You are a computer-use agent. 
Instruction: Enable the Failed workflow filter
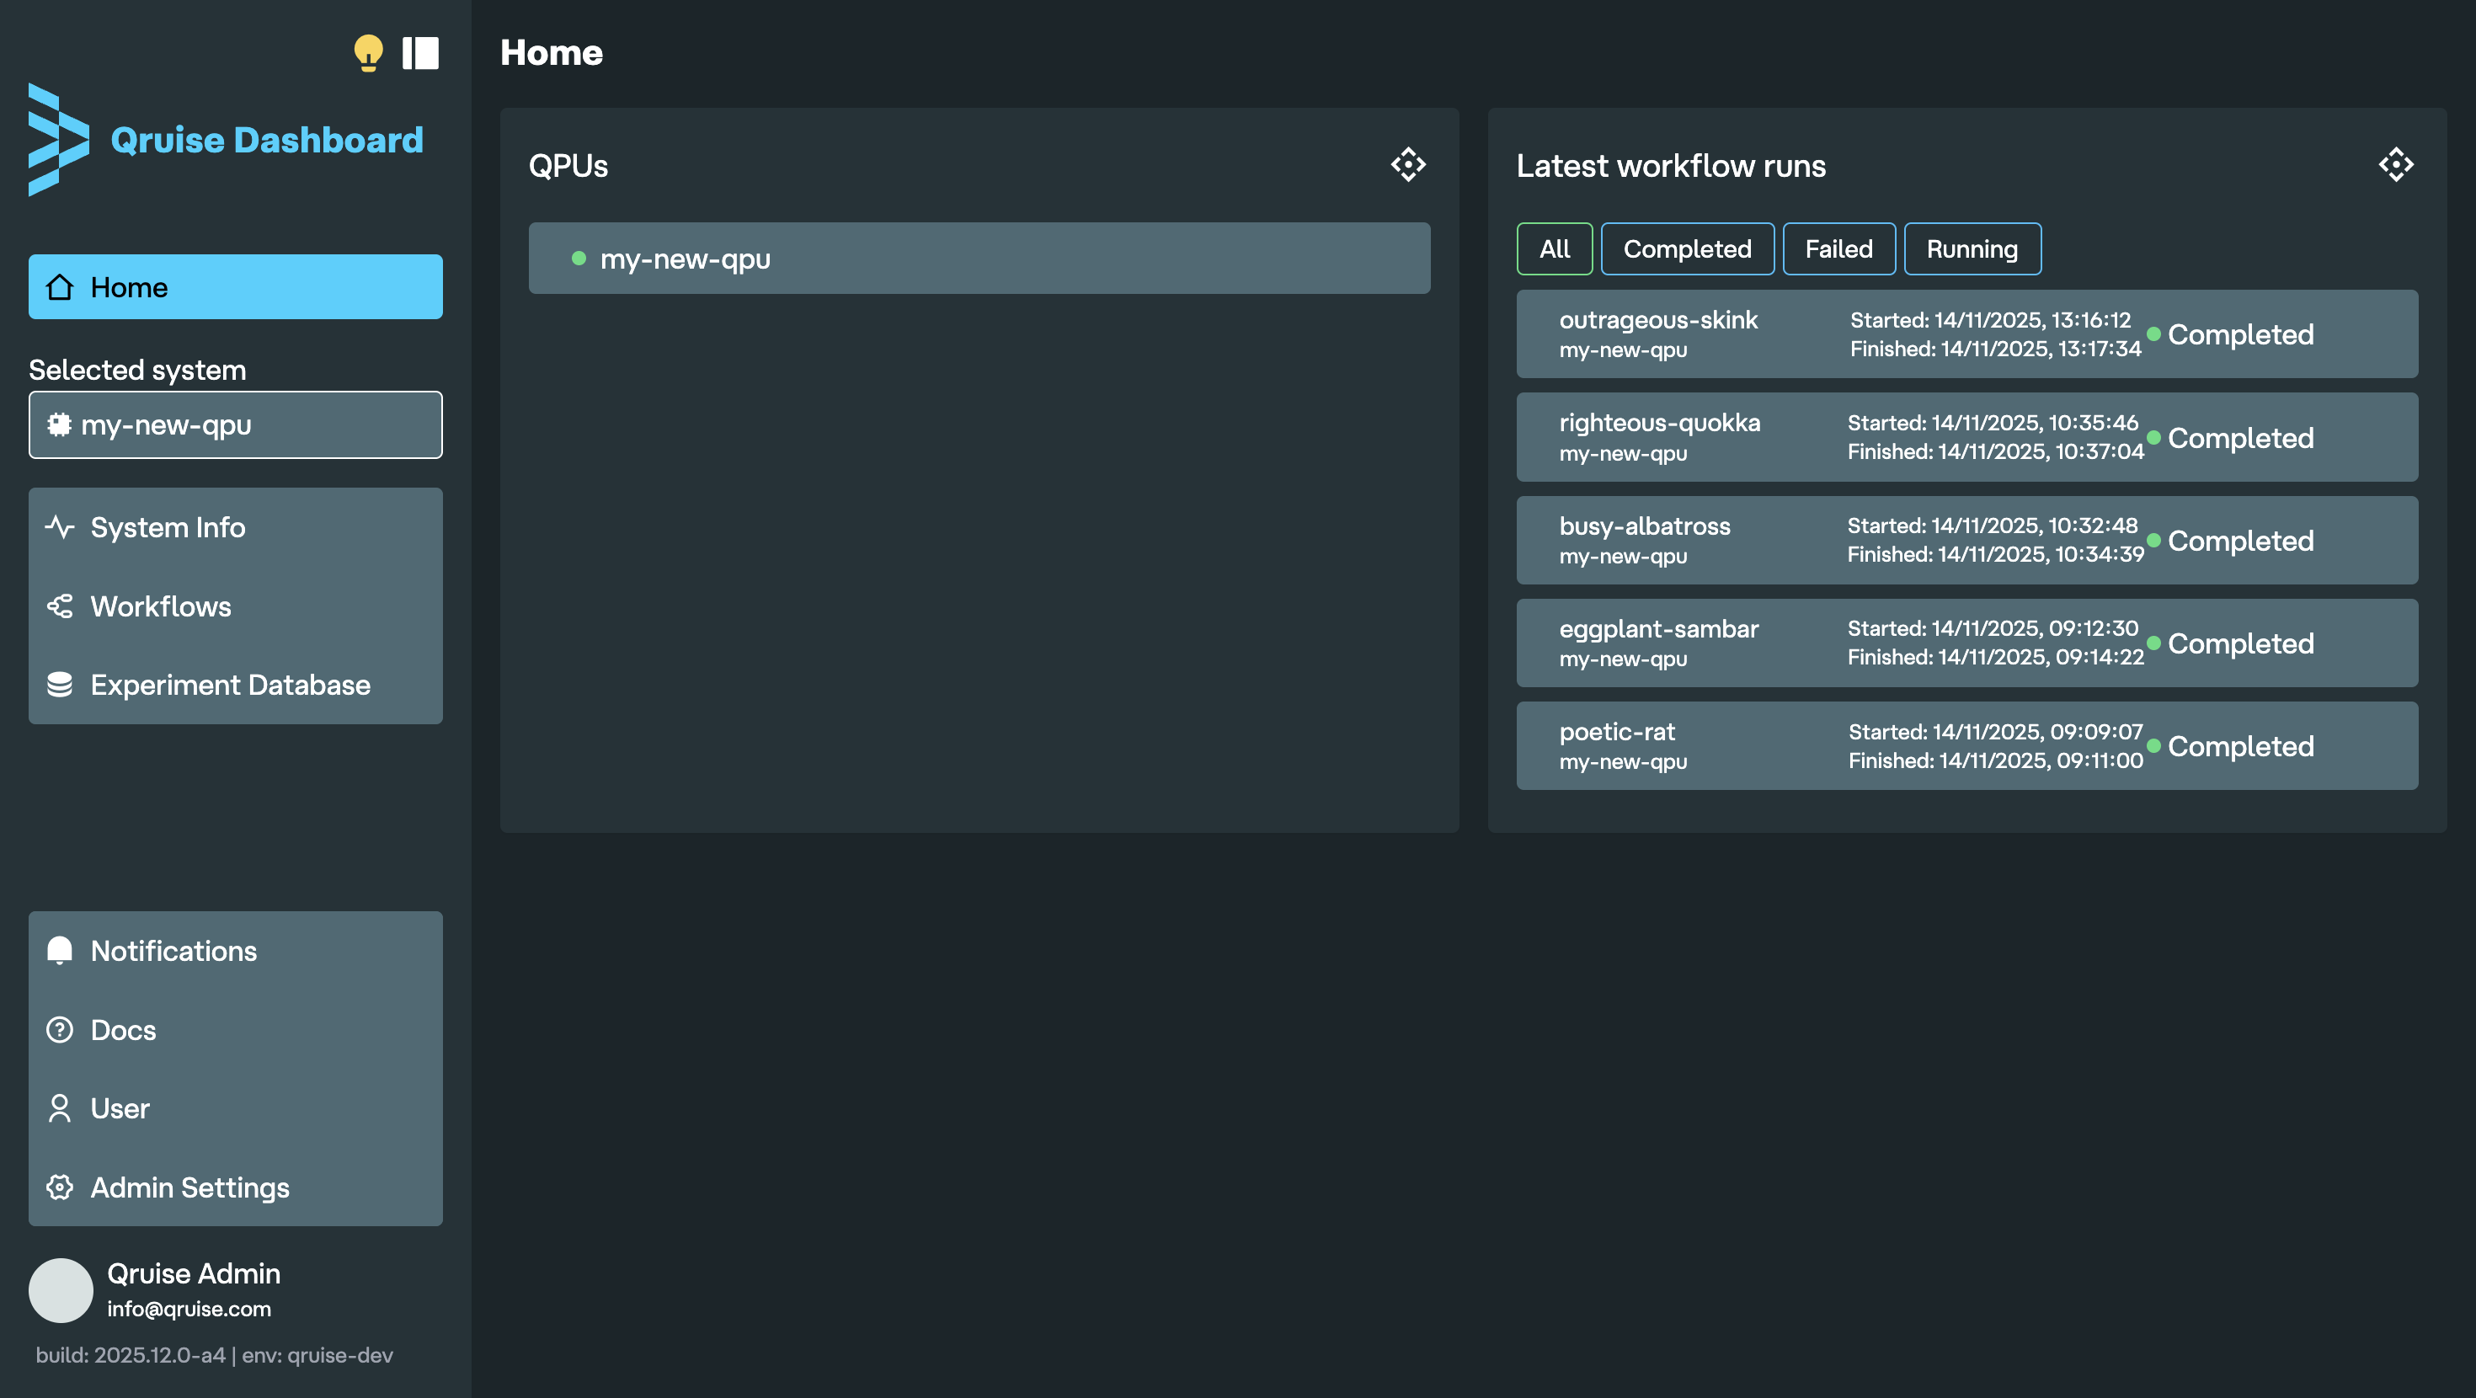(1838, 249)
